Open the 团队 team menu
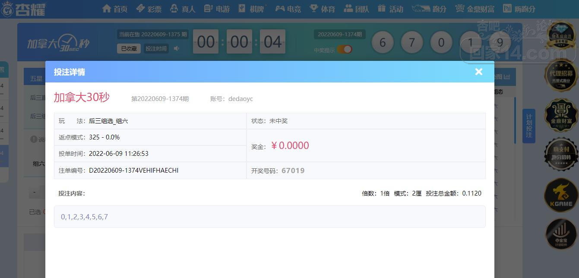 click(x=357, y=9)
